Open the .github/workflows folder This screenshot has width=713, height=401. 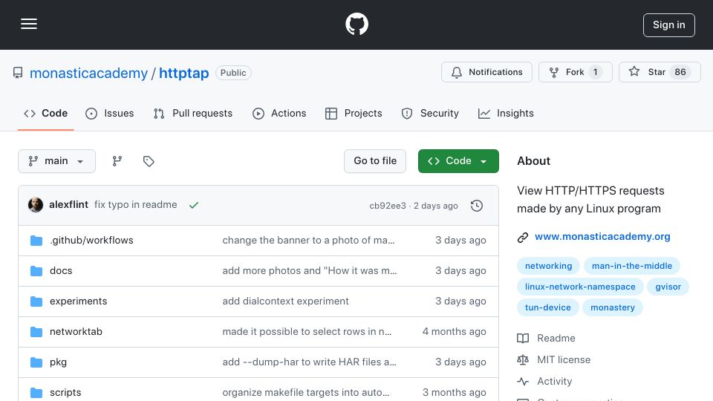click(91, 240)
